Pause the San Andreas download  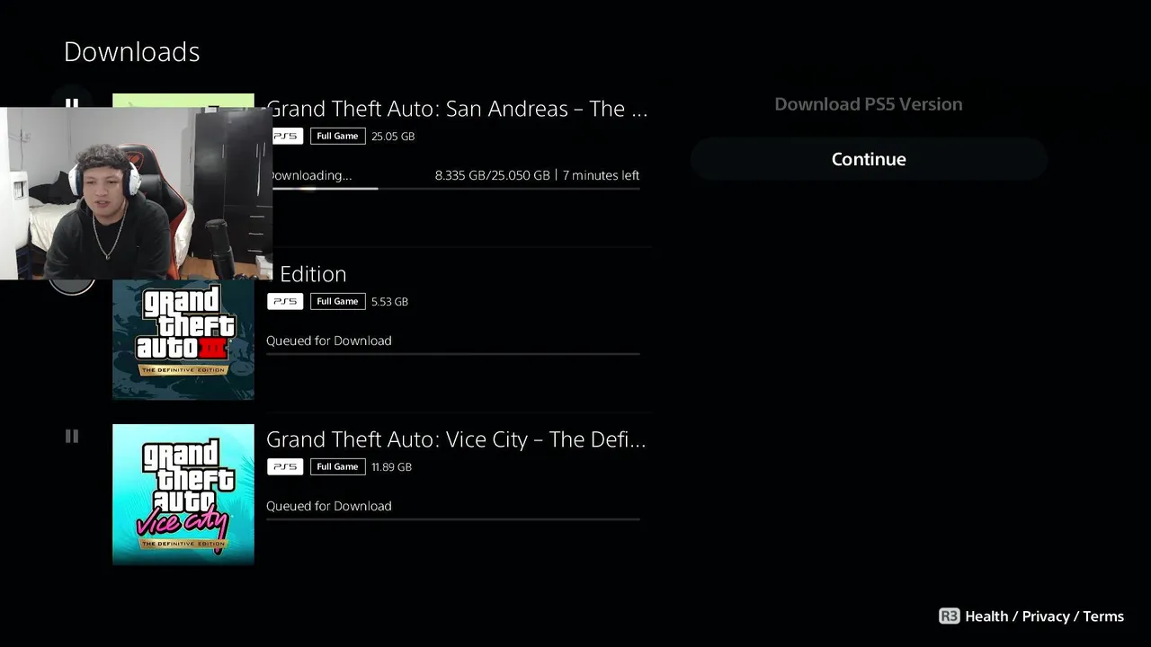coord(72,103)
